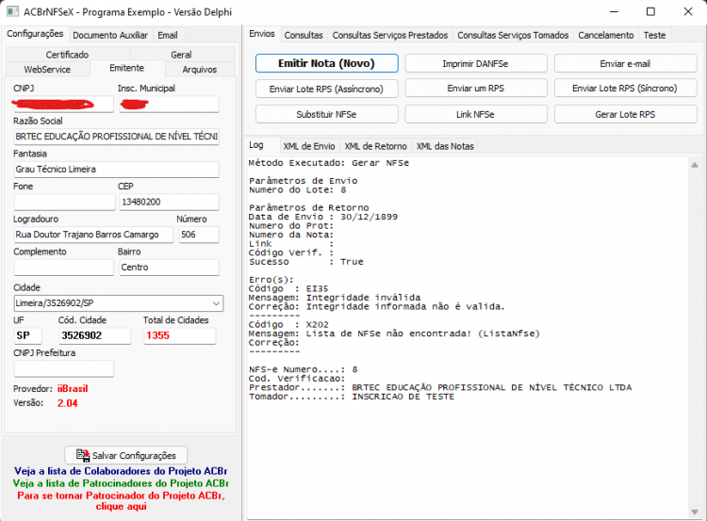Select the Emitente sub-tab

(126, 68)
